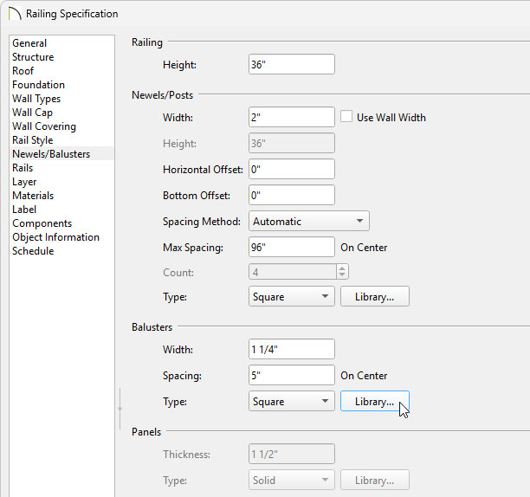Click the Horizontal Offset input field

[x=292, y=169]
